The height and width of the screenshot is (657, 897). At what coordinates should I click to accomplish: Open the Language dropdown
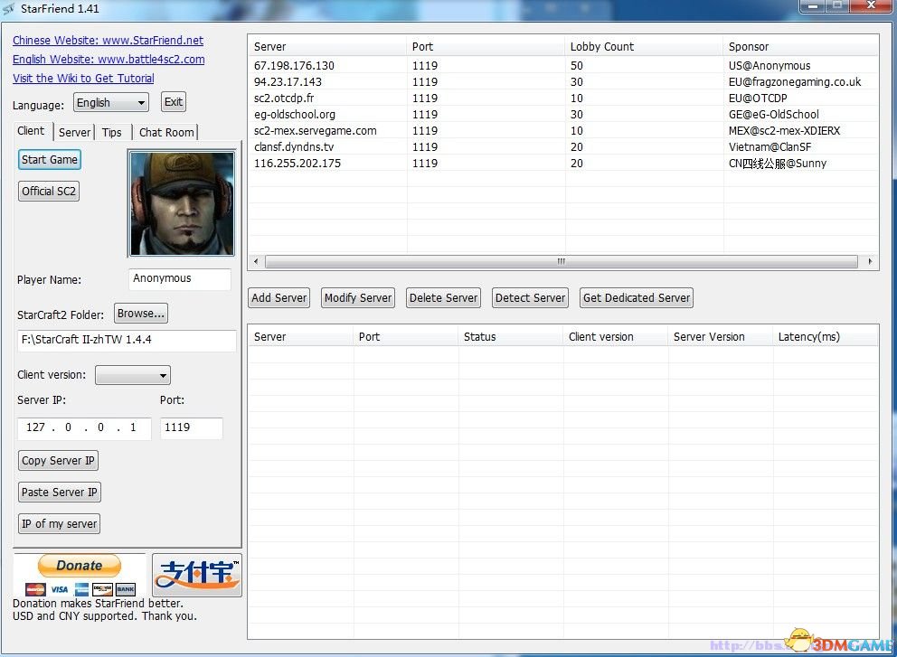111,103
